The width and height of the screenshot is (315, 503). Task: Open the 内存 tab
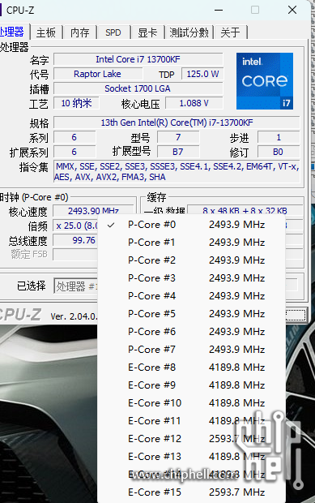tap(79, 32)
